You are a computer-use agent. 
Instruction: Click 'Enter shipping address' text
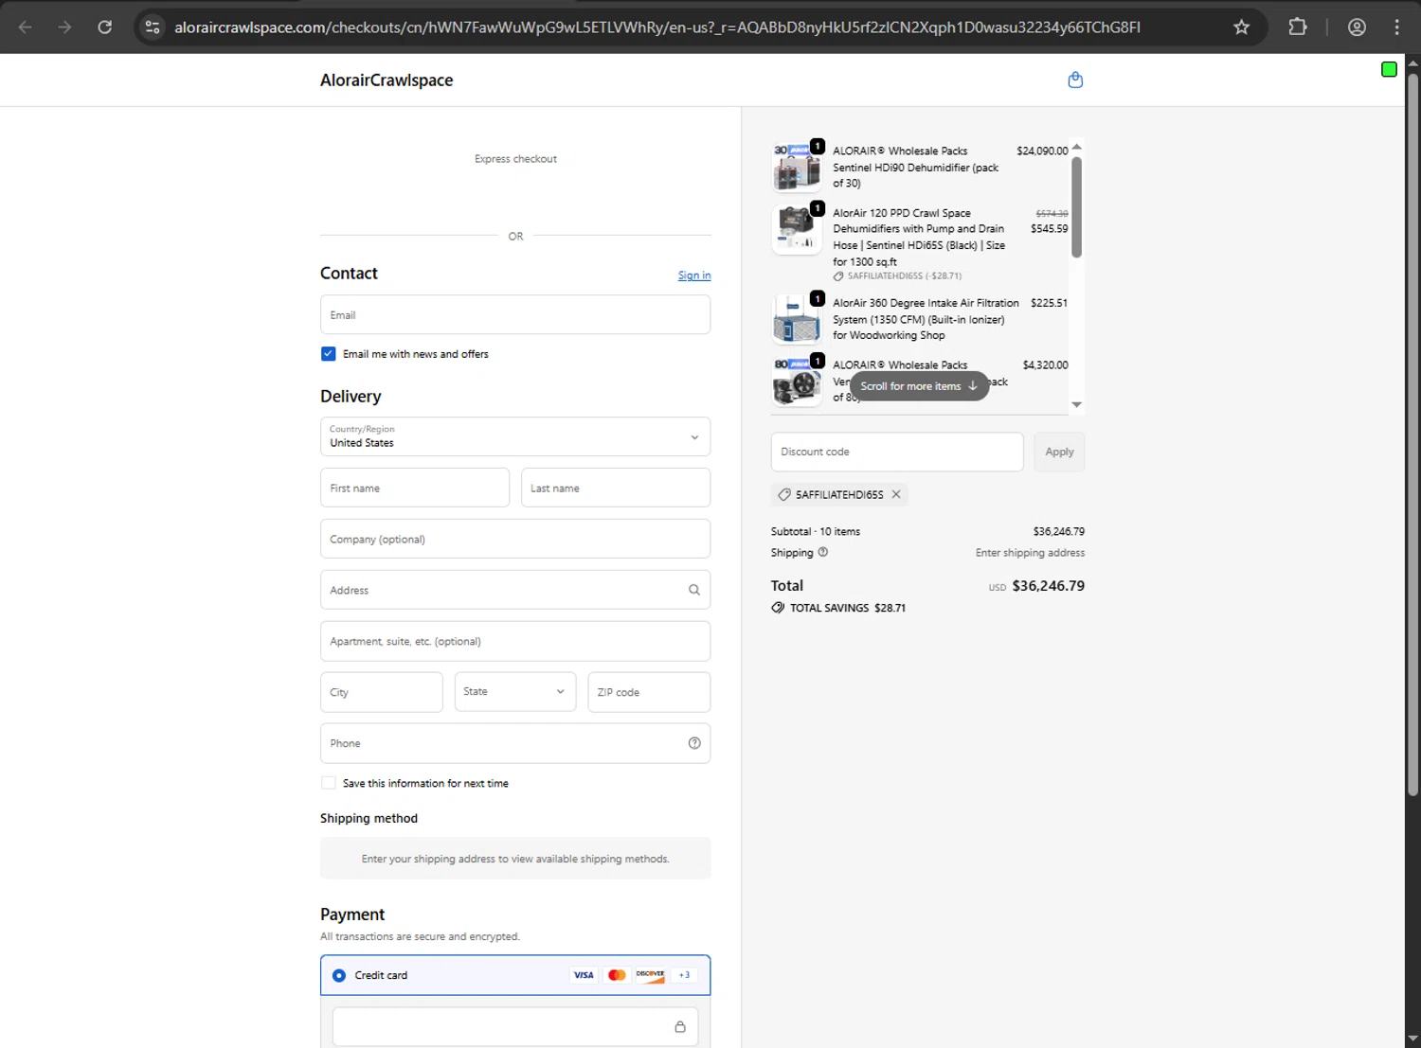click(1031, 553)
